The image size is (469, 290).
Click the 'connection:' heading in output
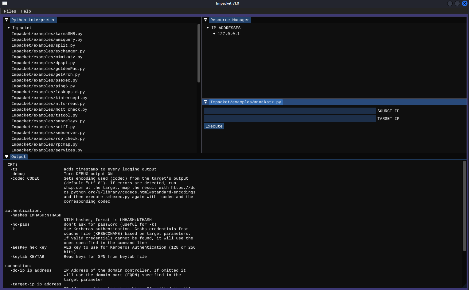click(x=18, y=266)
